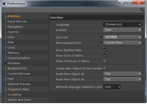Click the Attribute Manager Selection Limit label
The image size is (147, 107).
pyautogui.click(x=79, y=87)
